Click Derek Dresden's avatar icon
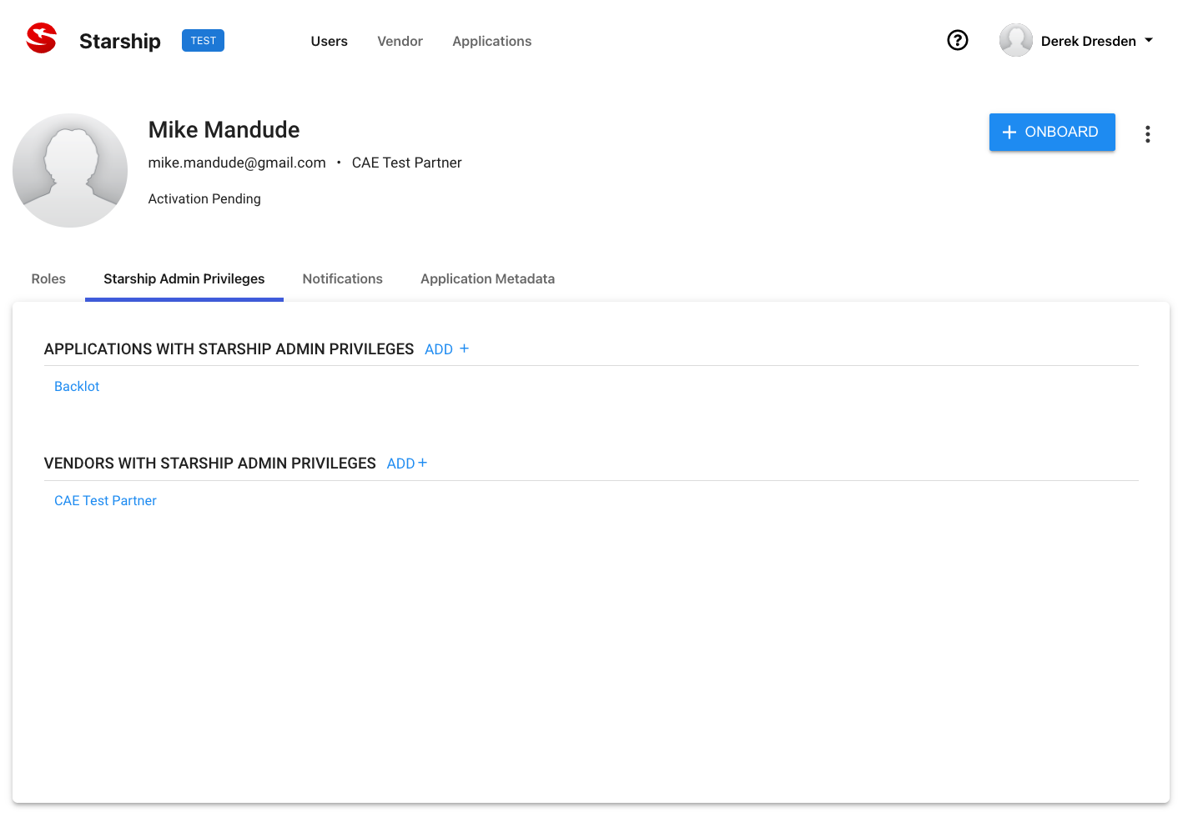 [1015, 40]
